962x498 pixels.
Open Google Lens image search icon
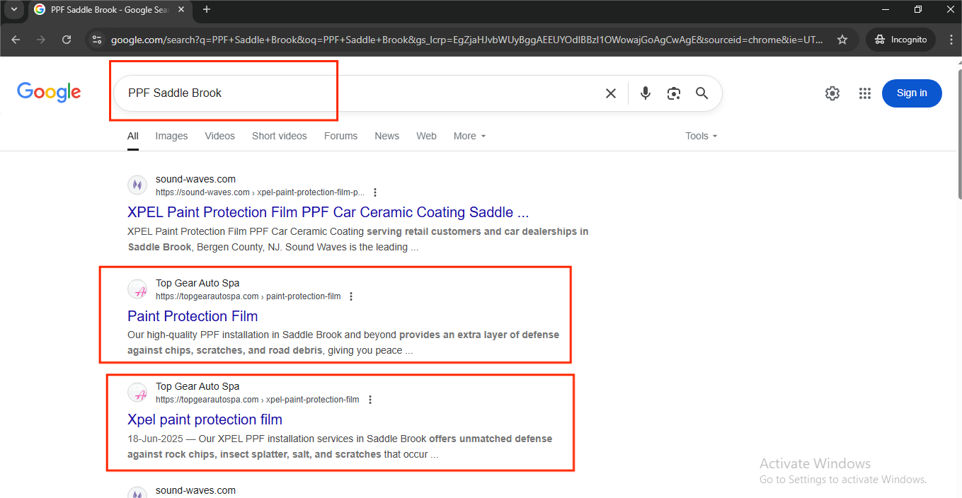pos(673,93)
